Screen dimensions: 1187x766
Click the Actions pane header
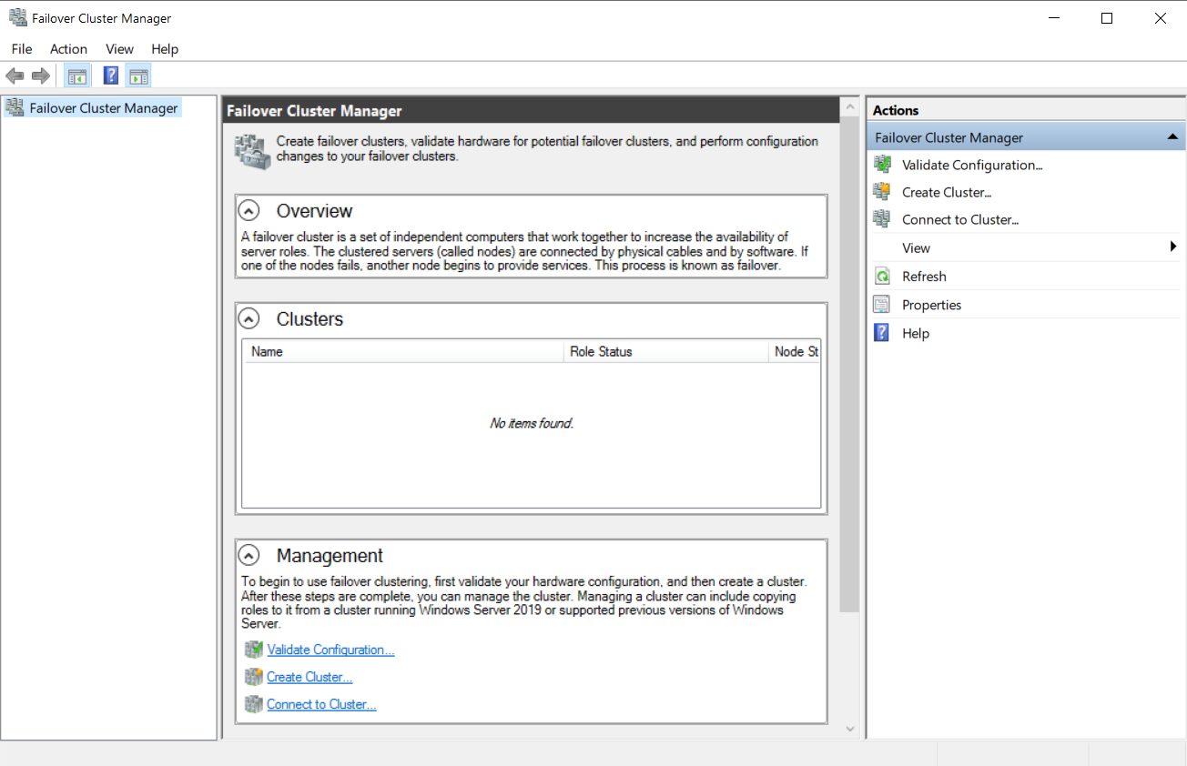pyautogui.click(x=1026, y=110)
